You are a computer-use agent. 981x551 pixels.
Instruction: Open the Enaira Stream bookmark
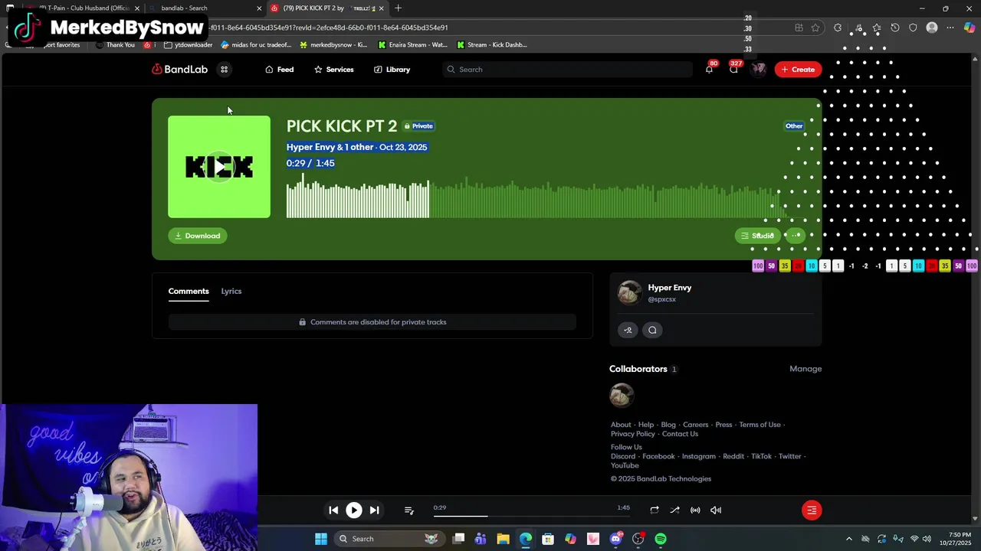(x=412, y=45)
